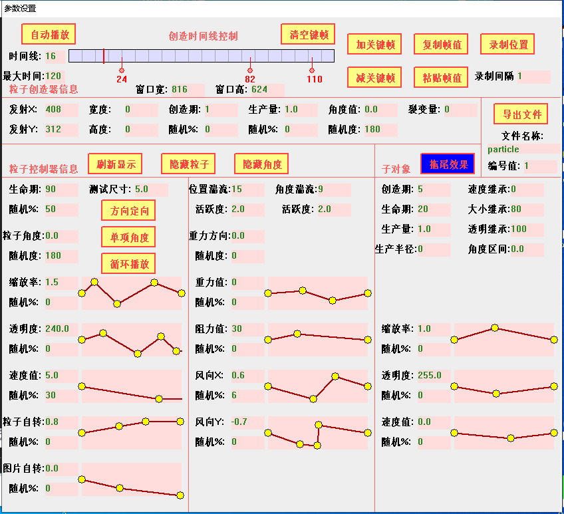
Task: Click the 角度湍流 field showing 9
Action: [x=335, y=190]
